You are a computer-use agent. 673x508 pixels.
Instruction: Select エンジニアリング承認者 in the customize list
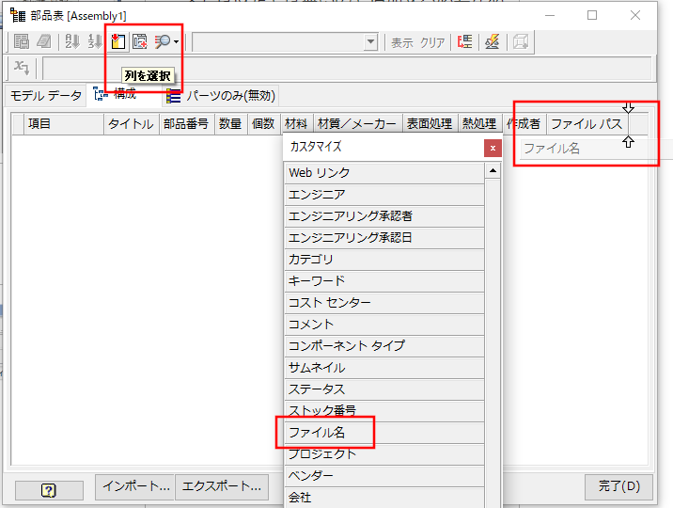pos(384,216)
